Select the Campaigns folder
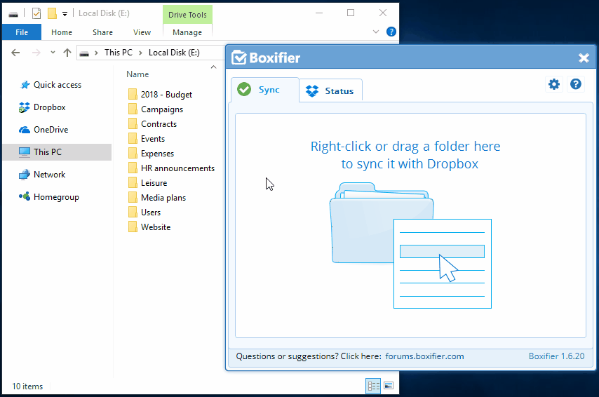This screenshot has width=599, height=397. [161, 109]
